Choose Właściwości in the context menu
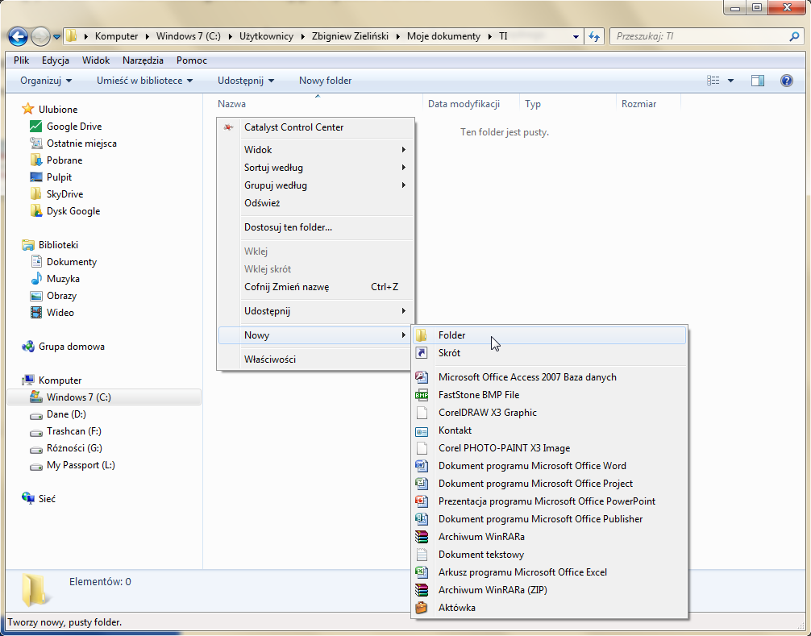 [x=315, y=360]
